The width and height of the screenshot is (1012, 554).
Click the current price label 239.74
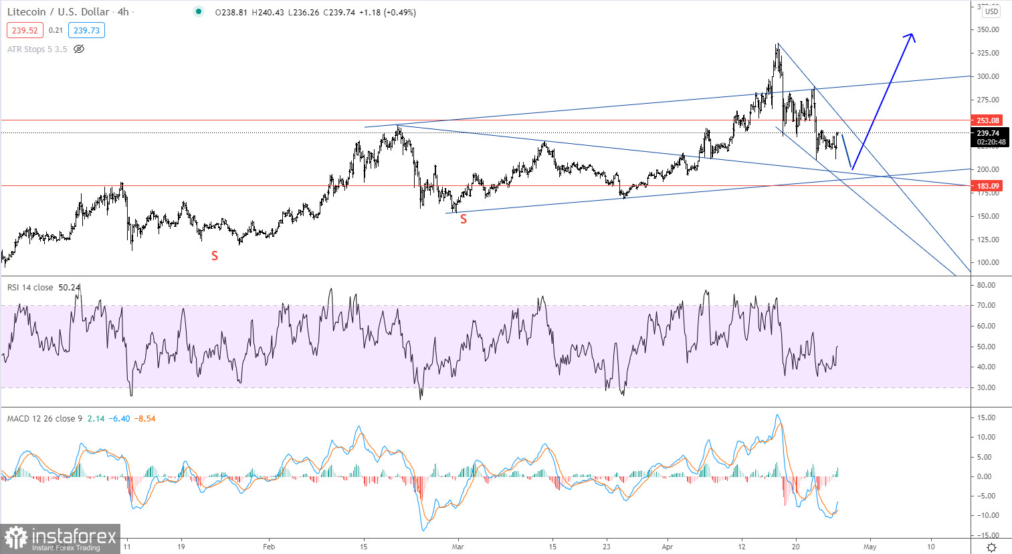pos(989,133)
